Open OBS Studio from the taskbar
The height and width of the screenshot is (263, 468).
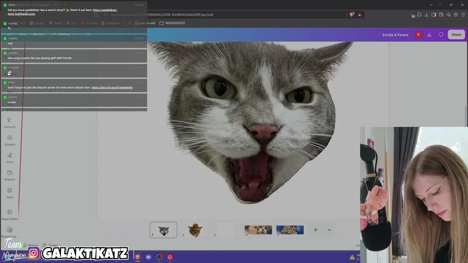coord(159,257)
